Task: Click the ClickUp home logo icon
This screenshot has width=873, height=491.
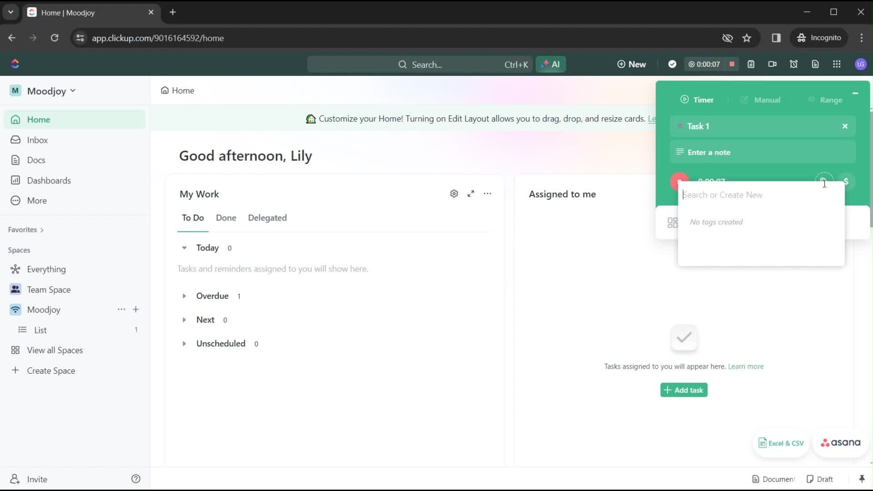Action: pos(15,64)
